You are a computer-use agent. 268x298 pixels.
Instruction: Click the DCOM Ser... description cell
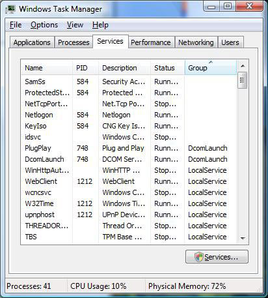pyautogui.click(x=122, y=159)
